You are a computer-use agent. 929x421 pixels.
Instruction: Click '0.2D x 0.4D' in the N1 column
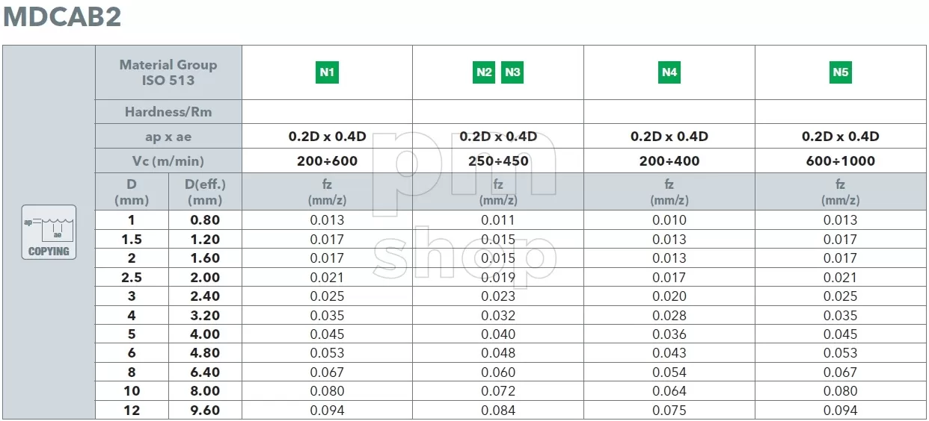[327, 137]
